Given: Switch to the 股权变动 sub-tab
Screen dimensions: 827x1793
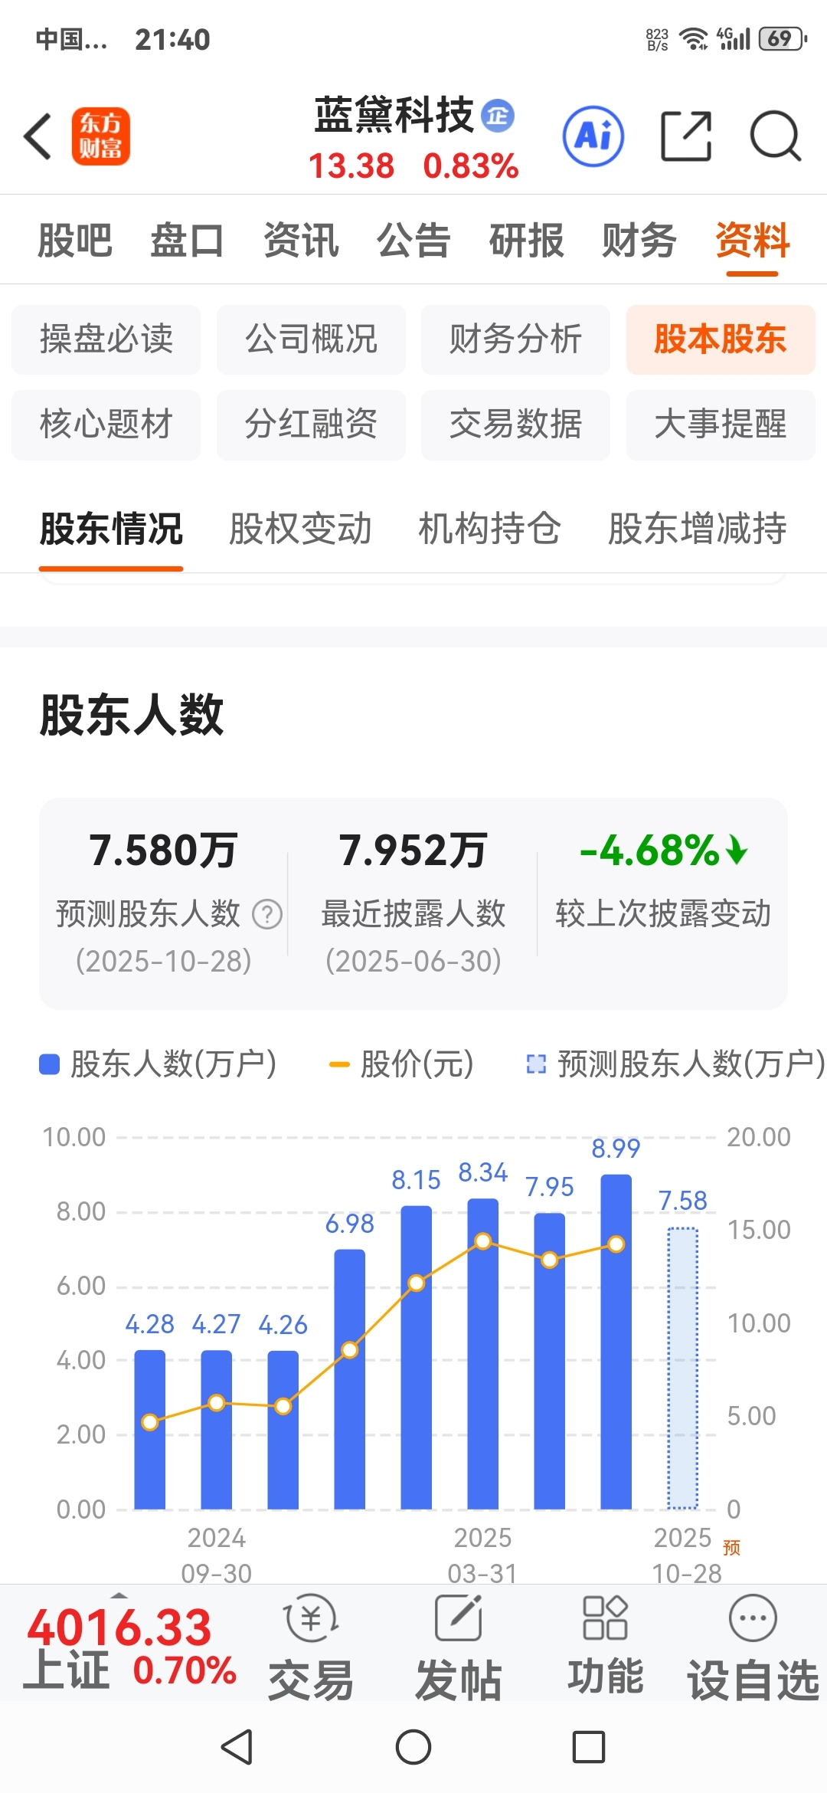Looking at the screenshot, I should click(x=300, y=529).
